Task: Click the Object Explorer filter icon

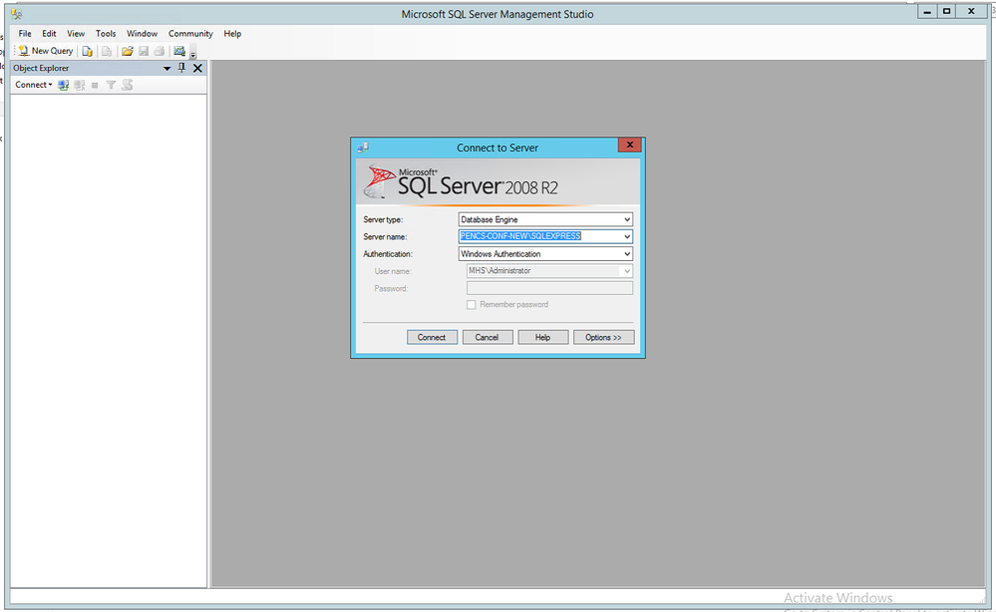Action: tap(111, 86)
